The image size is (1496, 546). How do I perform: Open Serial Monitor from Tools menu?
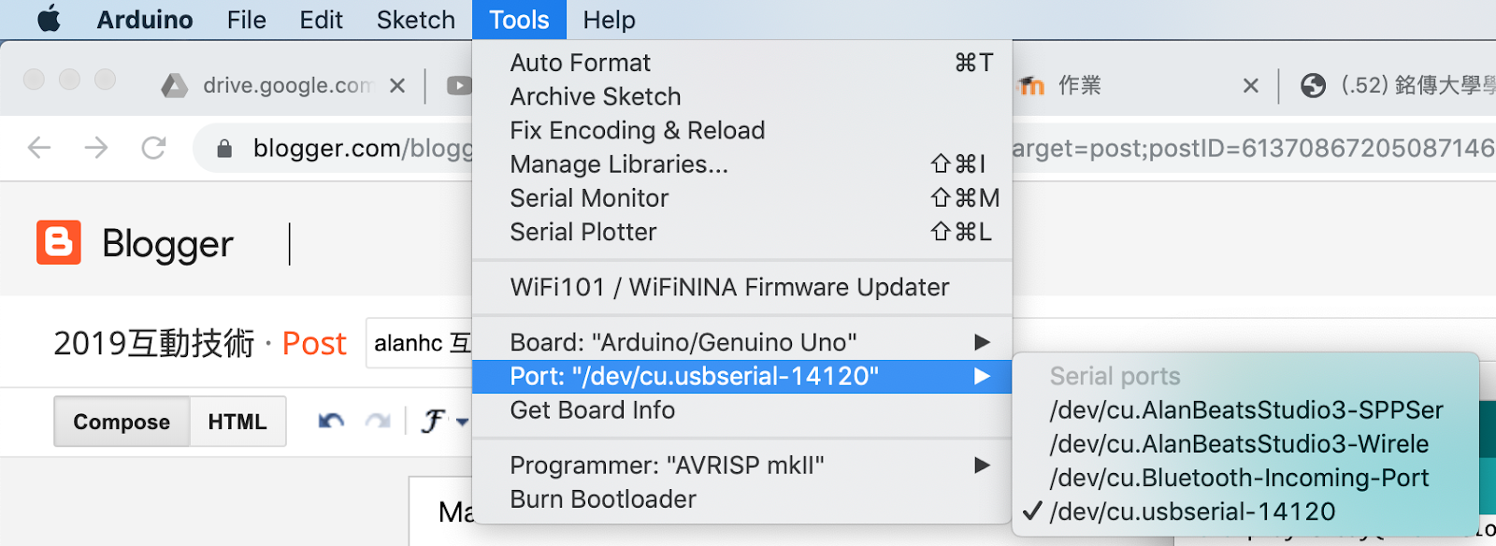[x=589, y=198]
